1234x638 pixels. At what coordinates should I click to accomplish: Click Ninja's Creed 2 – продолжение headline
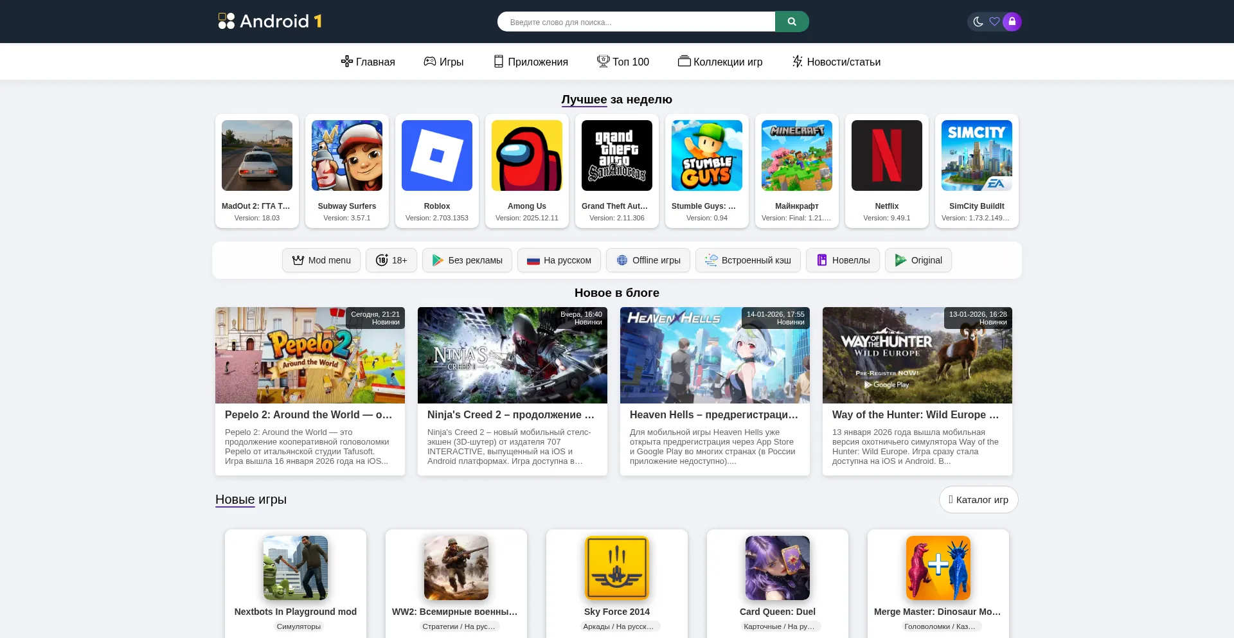click(511, 415)
